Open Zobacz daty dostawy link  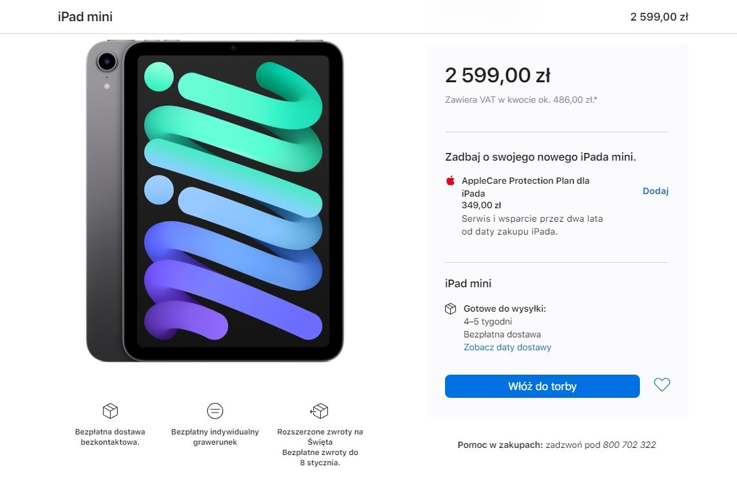pos(507,347)
